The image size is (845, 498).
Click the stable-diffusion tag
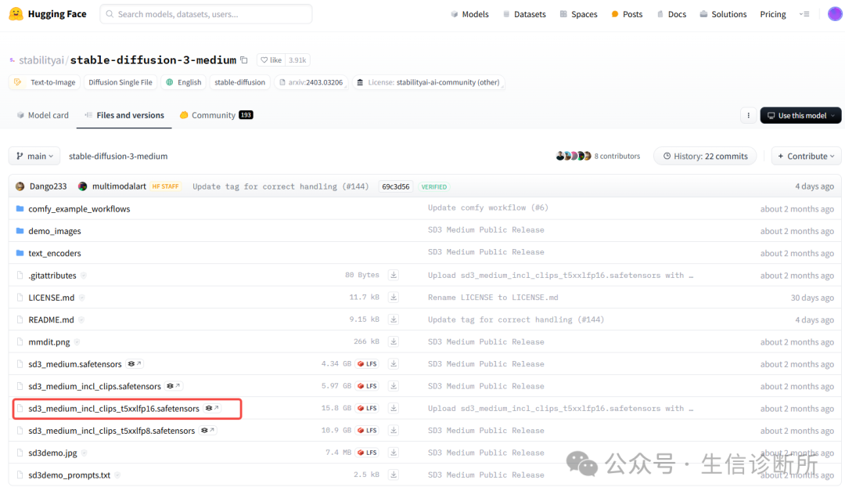(240, 82)
